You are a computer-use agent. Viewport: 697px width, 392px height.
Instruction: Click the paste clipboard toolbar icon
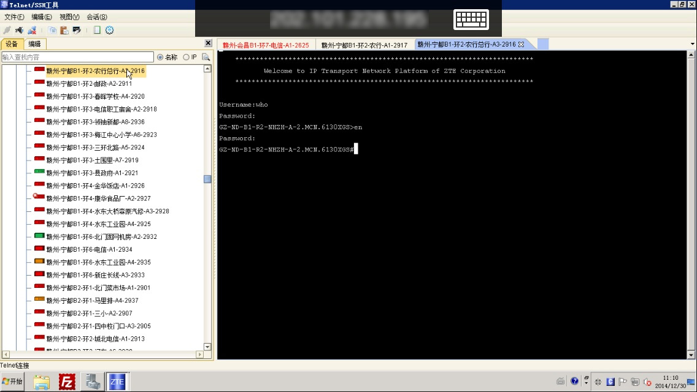point(64,30)
